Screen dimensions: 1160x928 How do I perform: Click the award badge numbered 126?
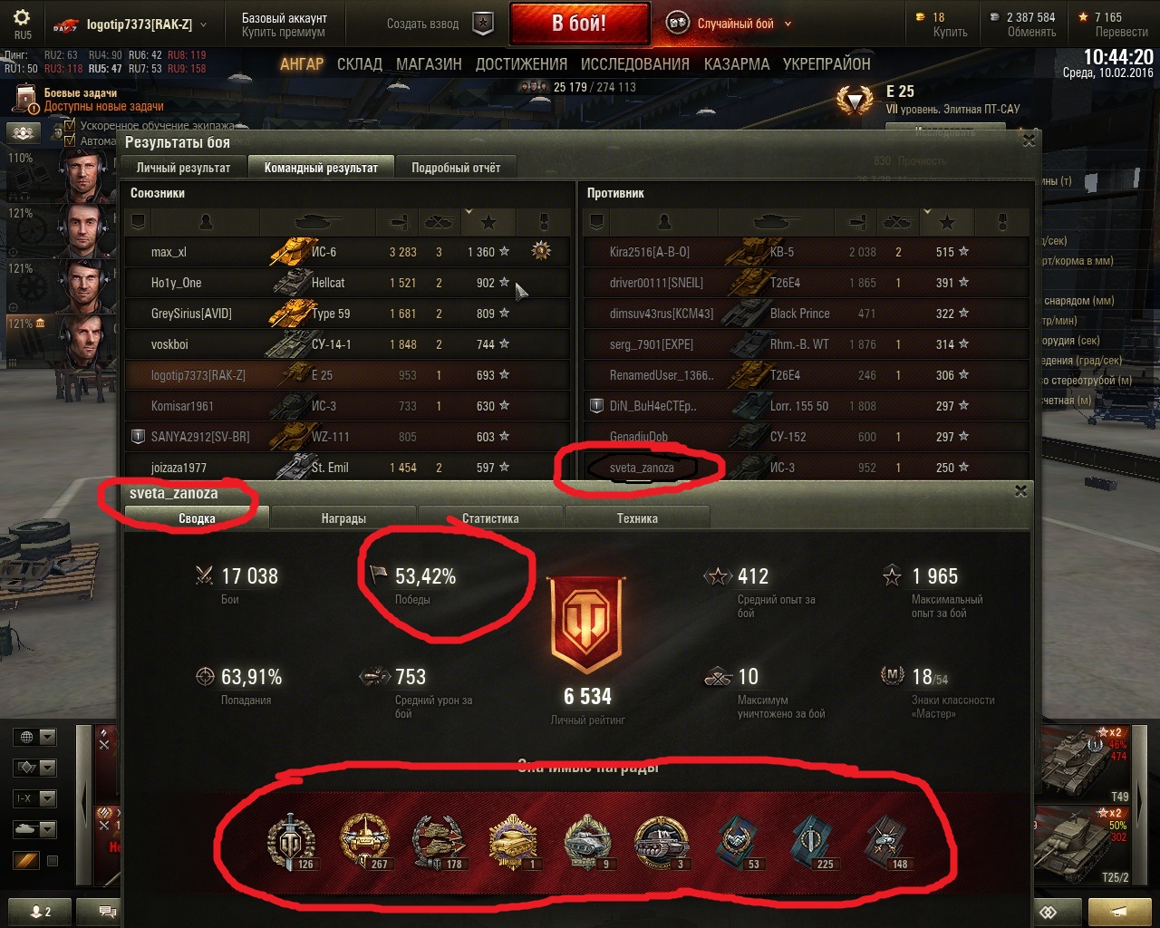pos(291,841)
